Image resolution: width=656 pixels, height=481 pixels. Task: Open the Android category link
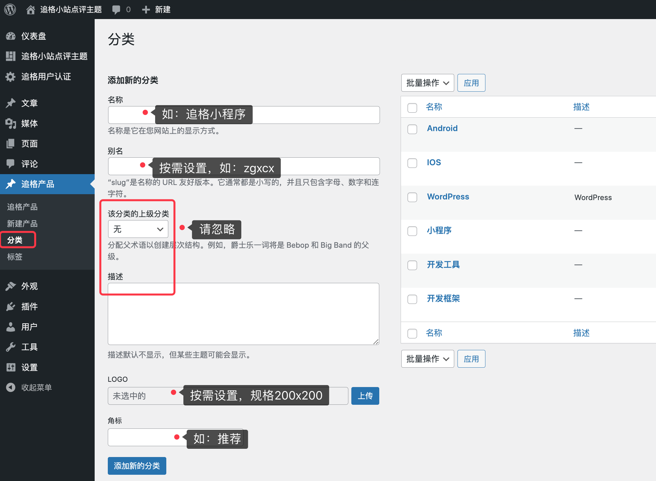pos(442,128)
